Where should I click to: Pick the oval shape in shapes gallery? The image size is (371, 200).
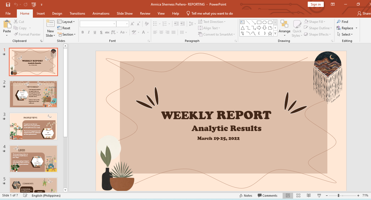264,22
